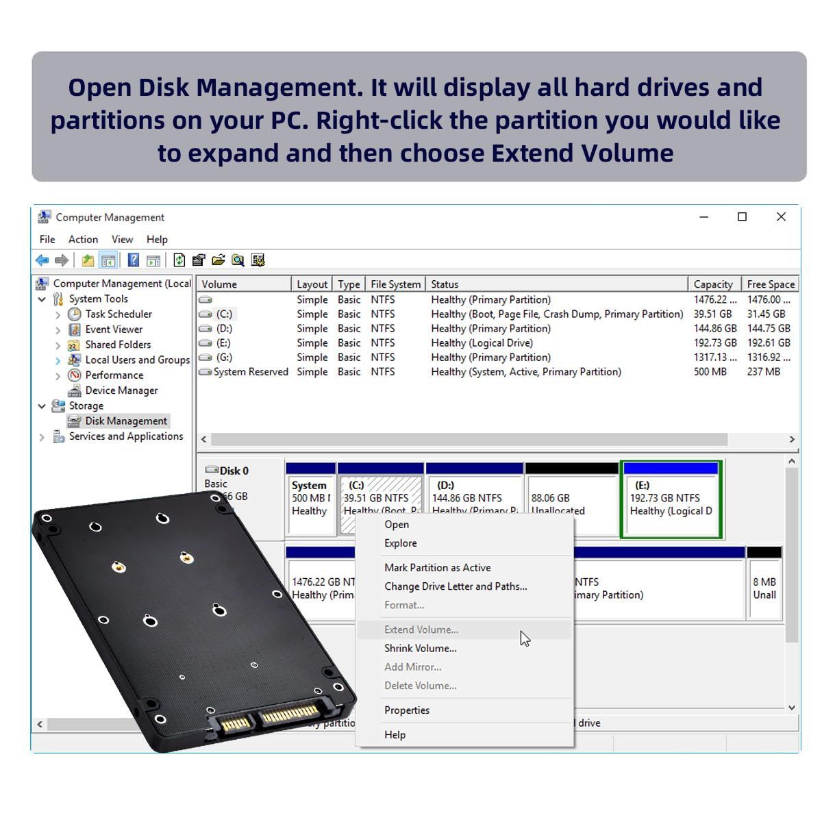
Task: Click the blue Back arrow in toolbar
Action: [42, 260]
